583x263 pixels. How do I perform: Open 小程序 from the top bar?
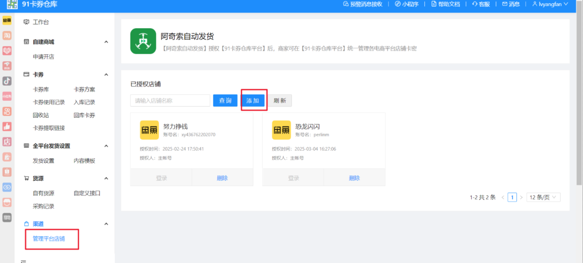pos(407,4)
